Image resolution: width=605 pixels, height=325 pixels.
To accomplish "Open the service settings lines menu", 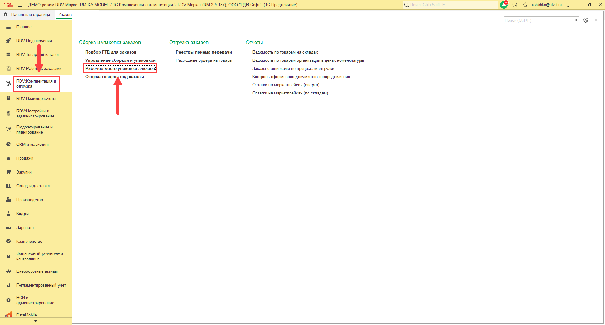I will point(568,5).
